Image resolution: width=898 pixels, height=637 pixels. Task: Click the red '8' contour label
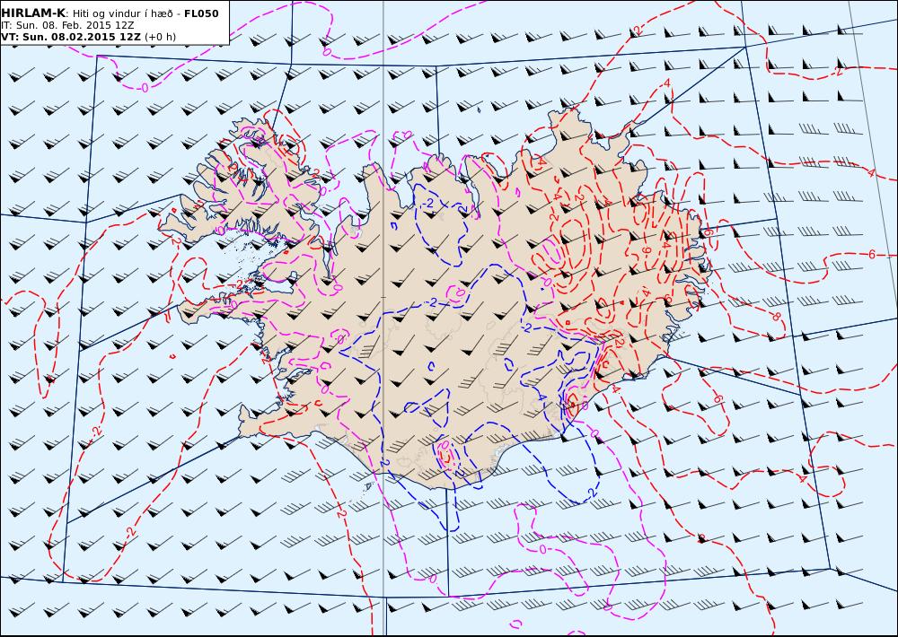coord(777,317)
